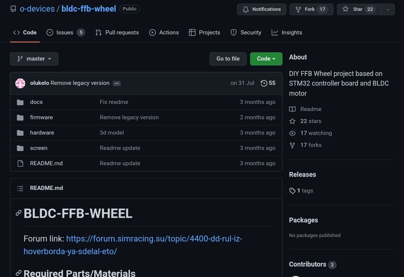Star this repository

coord(358,9)
